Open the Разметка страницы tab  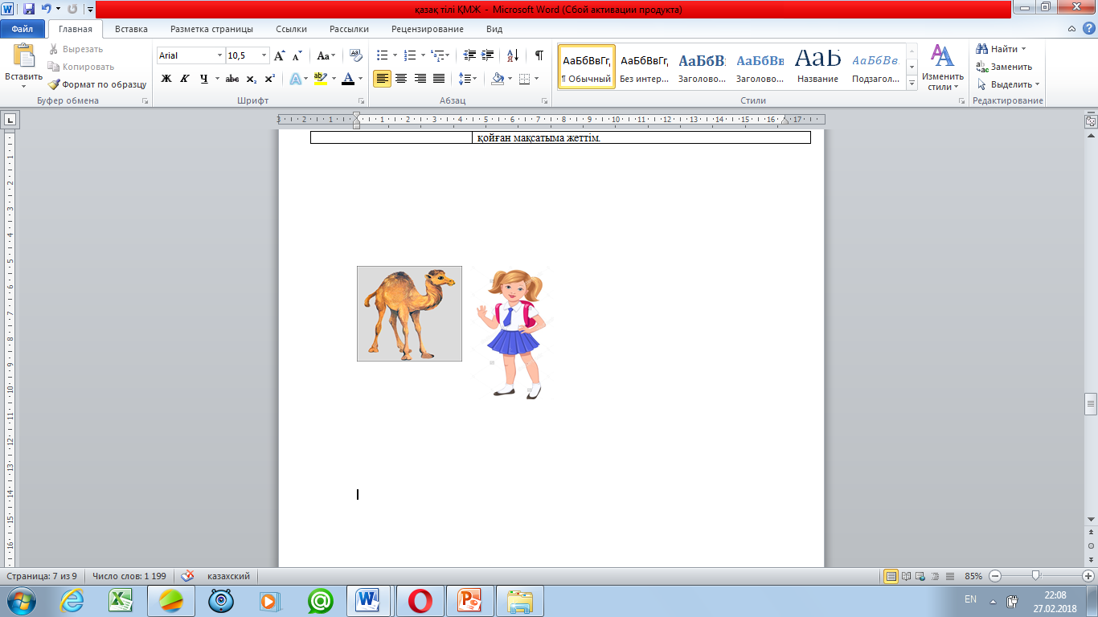211,29
